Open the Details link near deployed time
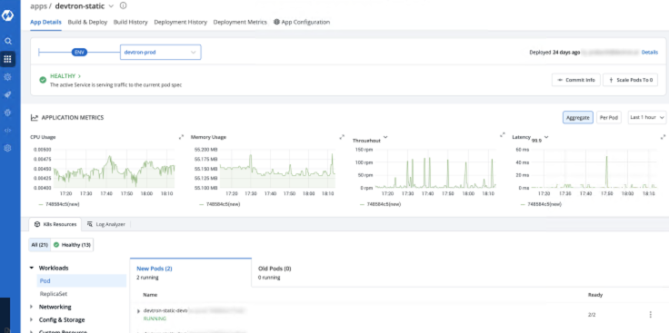This screenshot has height=333, width=669. (x=649, y=53)
